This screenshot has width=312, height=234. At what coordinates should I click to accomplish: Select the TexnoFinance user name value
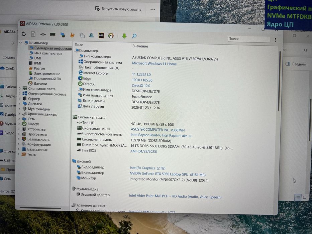(142, 97)
